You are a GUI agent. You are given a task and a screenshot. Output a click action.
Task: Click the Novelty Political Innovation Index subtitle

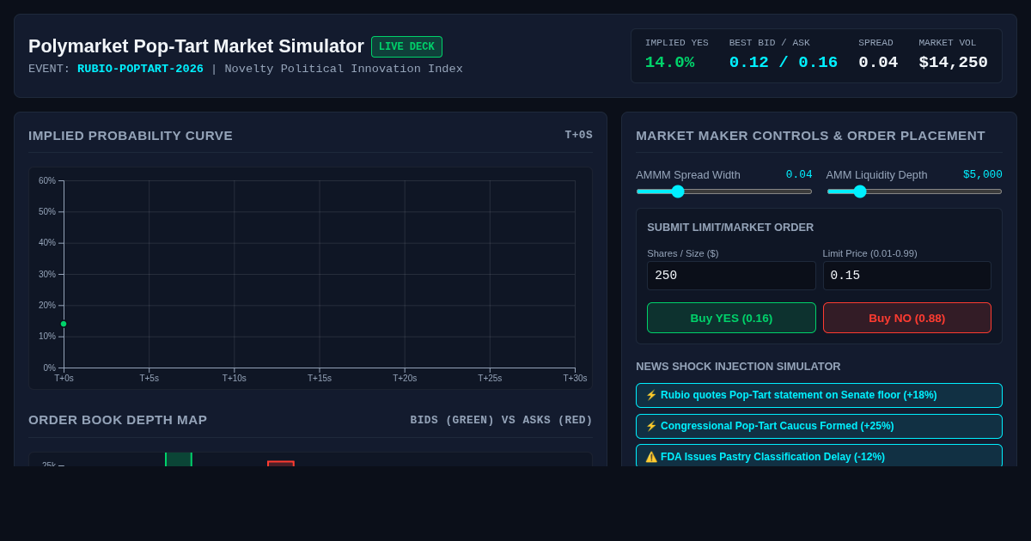click(344, 69)
